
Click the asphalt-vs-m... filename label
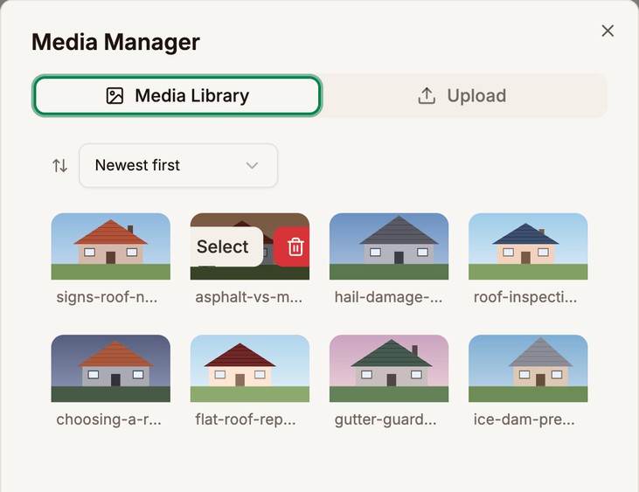point(248,297)
